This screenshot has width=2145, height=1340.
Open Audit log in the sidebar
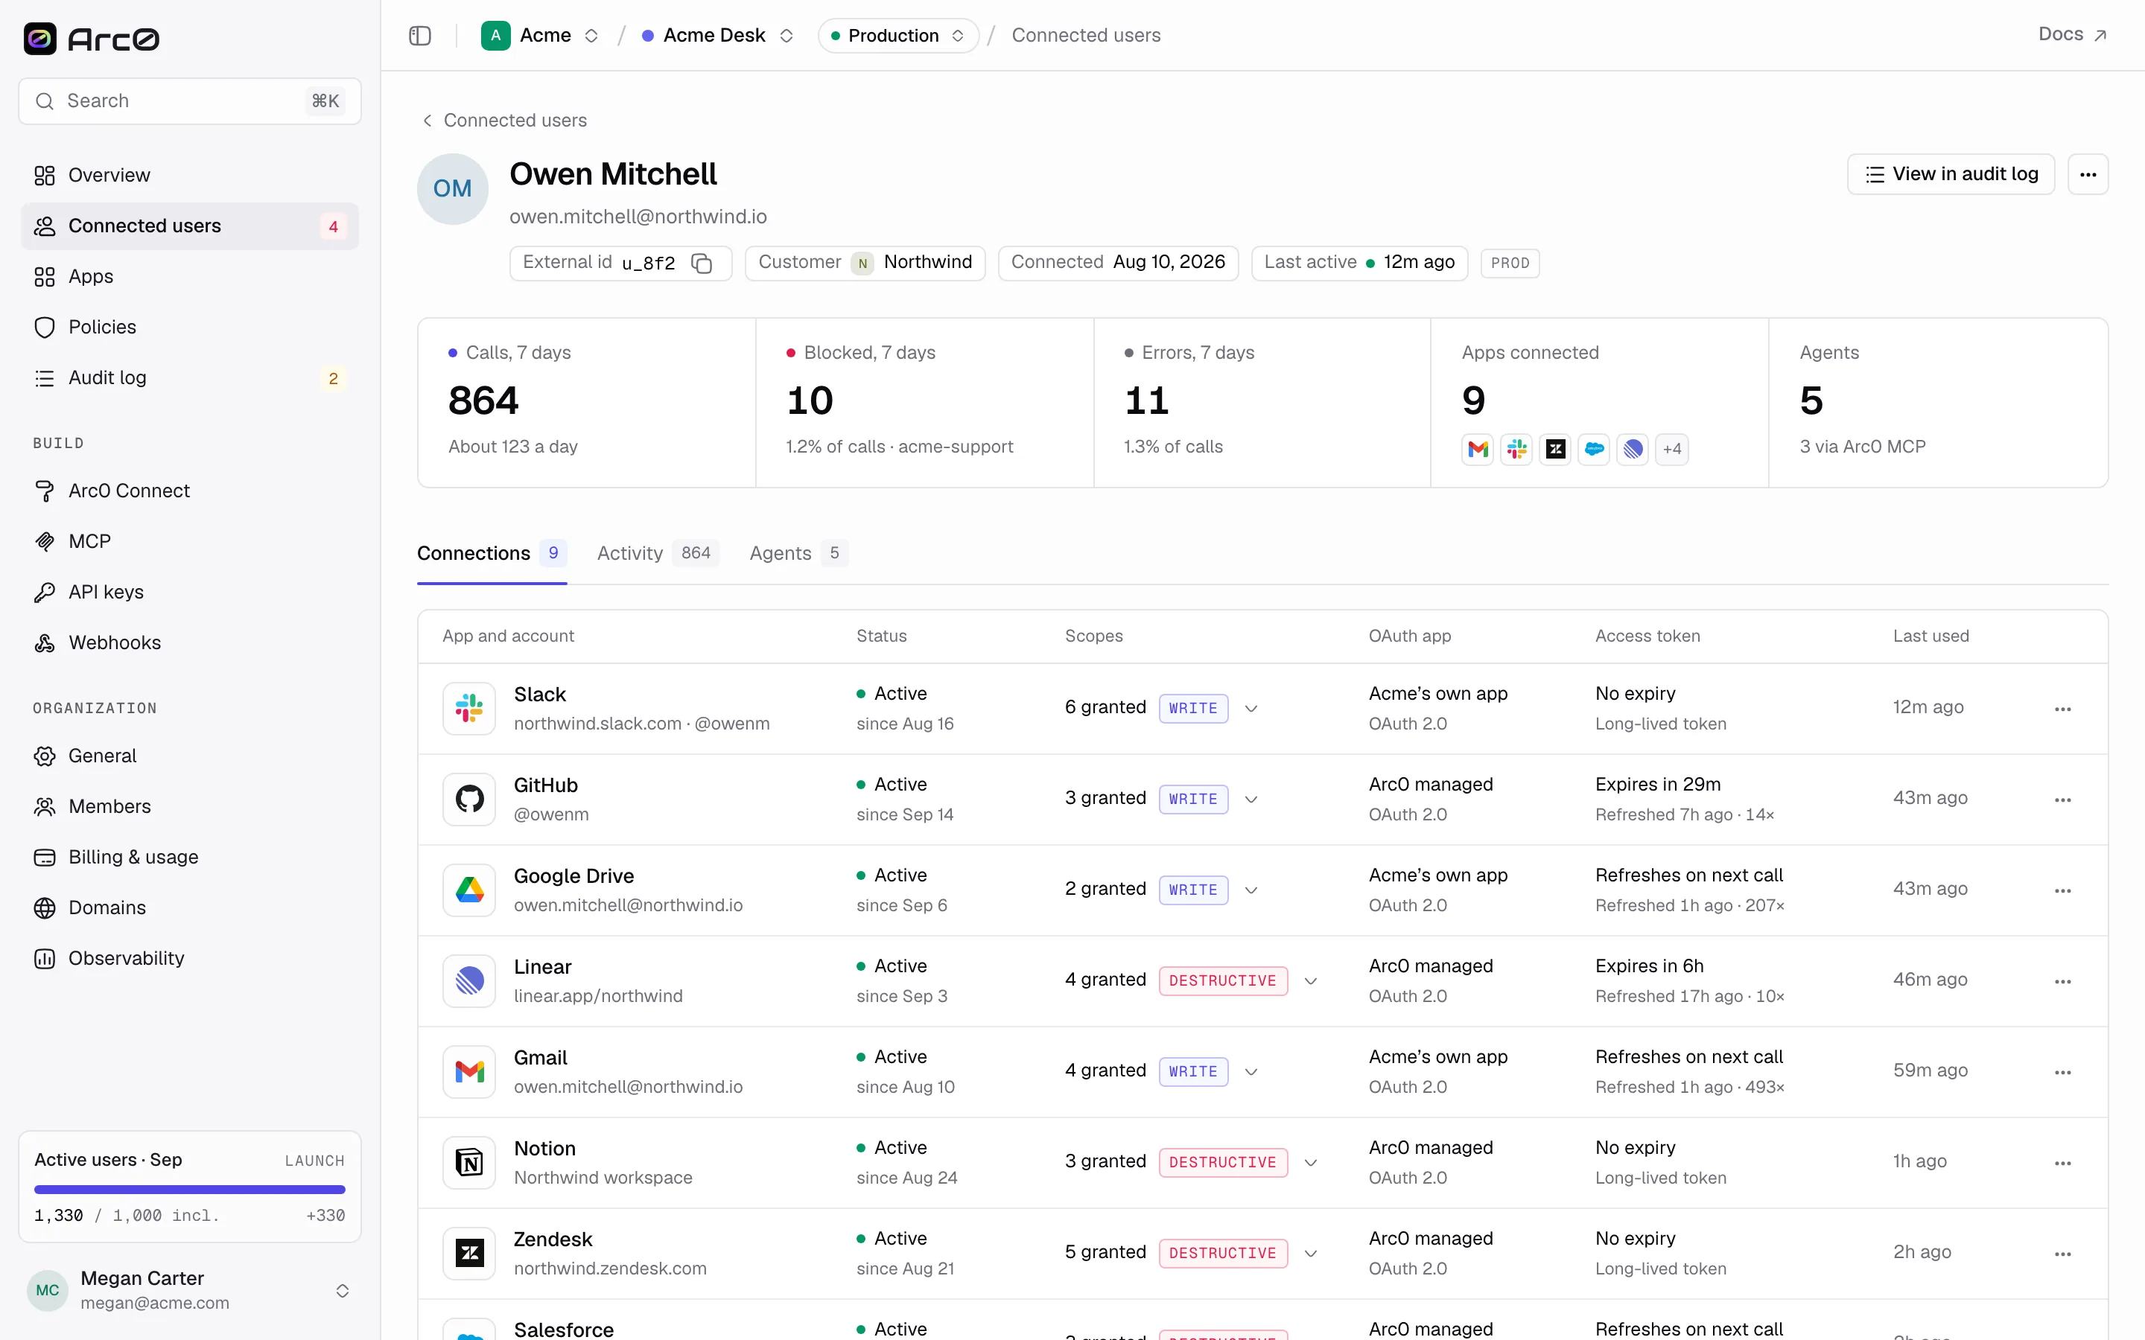click(x=190, y=377)
